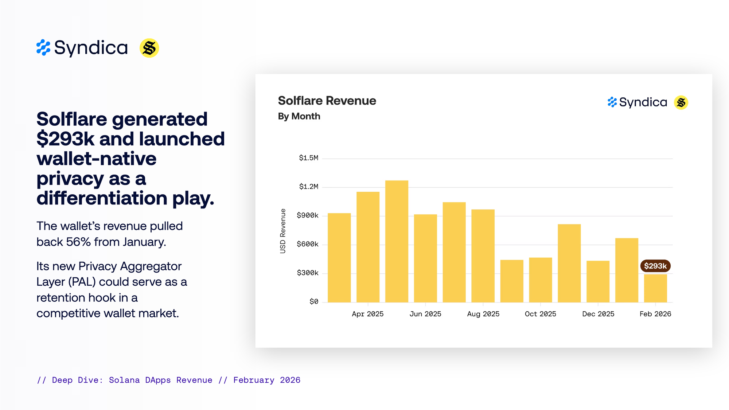Click the blue Syndica logo icon top-left
Viewport: 729px width, 410px height.
click(x=43, y=48)
